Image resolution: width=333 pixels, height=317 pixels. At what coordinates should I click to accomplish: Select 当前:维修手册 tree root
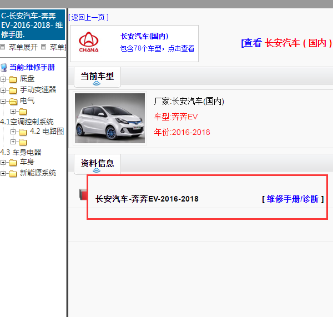32,67
